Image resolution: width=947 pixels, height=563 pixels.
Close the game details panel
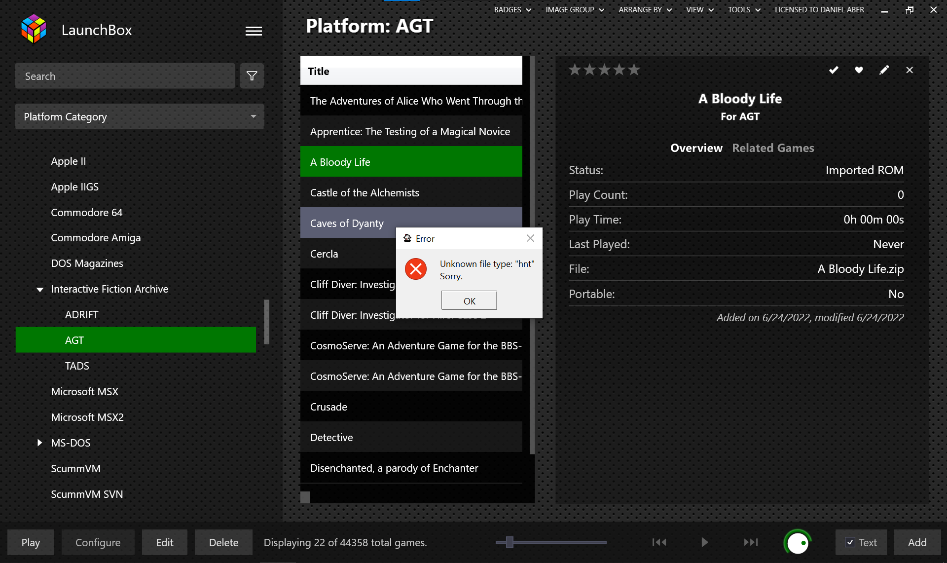click(x=910, y=70)
